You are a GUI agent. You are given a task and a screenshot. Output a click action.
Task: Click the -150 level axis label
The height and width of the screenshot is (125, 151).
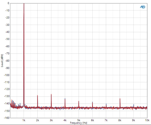point(7,111)
